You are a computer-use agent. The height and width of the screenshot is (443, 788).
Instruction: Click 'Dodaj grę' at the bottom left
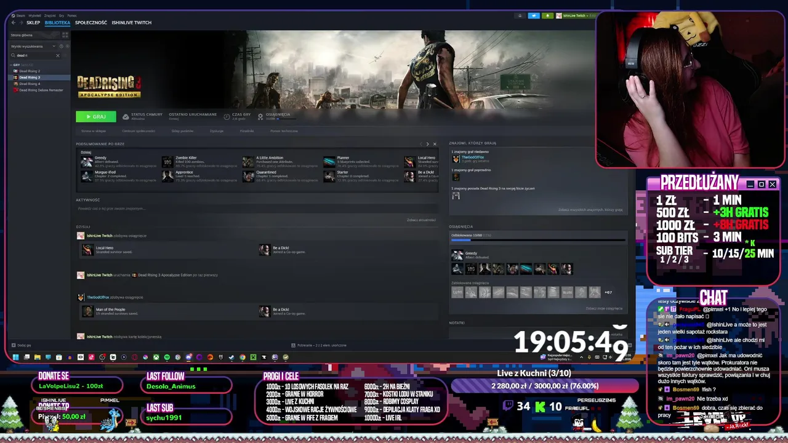22,345
